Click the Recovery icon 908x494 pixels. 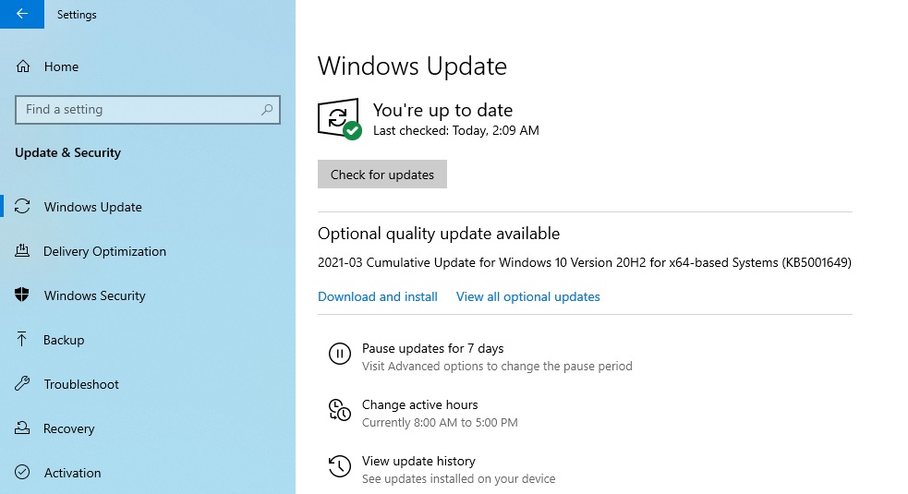[22, 428]
